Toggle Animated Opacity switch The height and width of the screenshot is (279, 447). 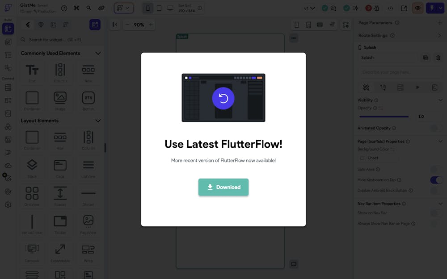point(436,128)
